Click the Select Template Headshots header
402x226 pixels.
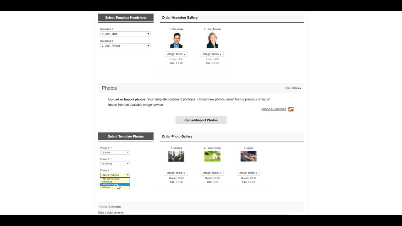tap(126, 18)
